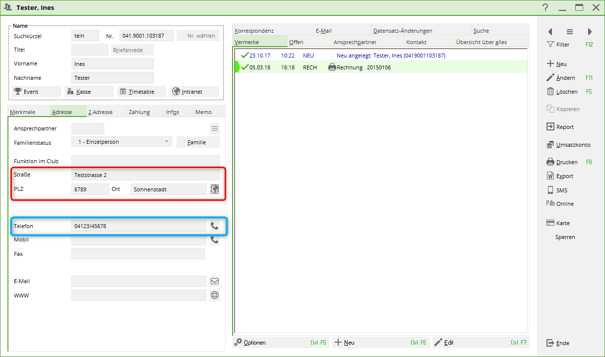Screen dimensions: 605x357
Task: Click the globe map icon beside Ort
Action: coord(215,189)
